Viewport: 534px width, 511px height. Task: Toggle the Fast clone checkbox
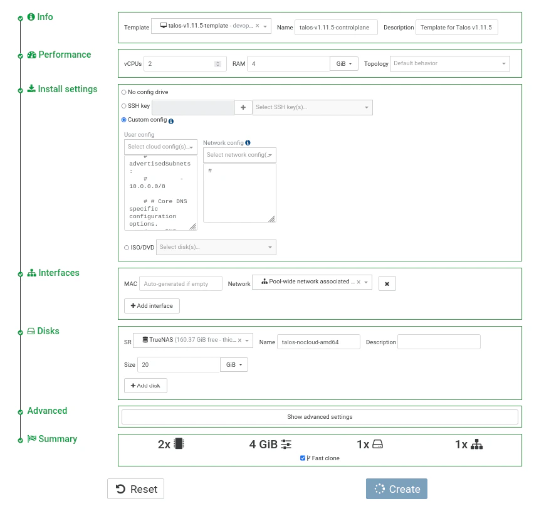click(303, 458)
